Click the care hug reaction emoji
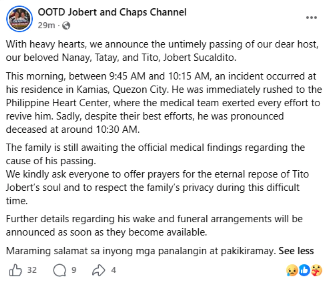This screenshot has height=288, width=328. point(317,271)
